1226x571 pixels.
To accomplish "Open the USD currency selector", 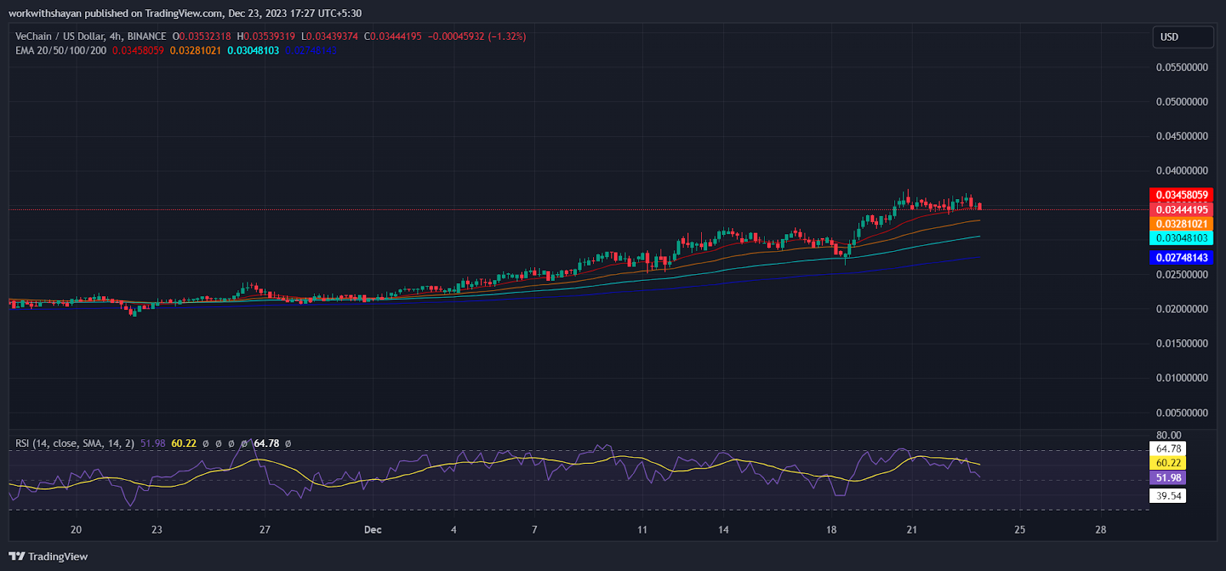I will pyautogui.click(x=1183, y=37).
